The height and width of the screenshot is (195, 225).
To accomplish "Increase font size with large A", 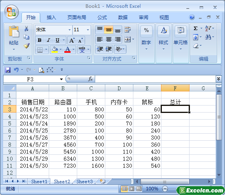I will point(72,40).
